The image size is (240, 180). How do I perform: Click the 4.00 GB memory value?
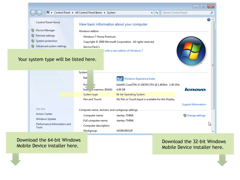[121, 89]
